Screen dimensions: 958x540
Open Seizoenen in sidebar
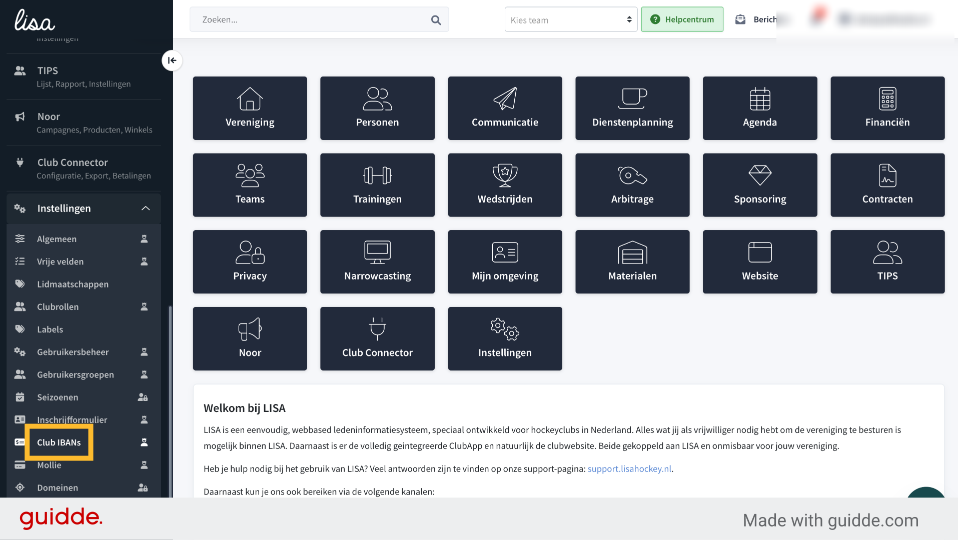[84, 397]
